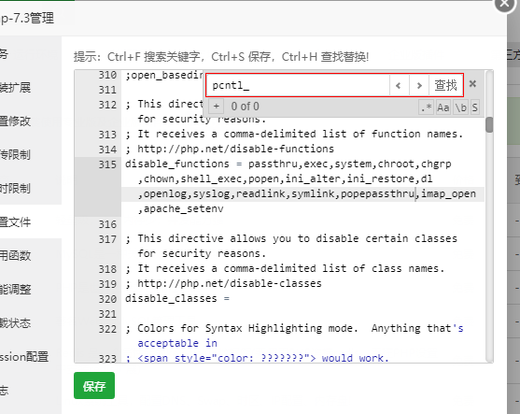The height and width of the screenshot is (414, 520).
Task: Click the green 保存 save button
Action: 94,385
